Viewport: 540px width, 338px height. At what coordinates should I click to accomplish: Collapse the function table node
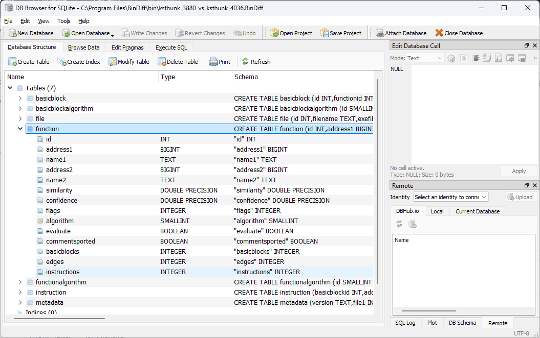click(20, 129)
